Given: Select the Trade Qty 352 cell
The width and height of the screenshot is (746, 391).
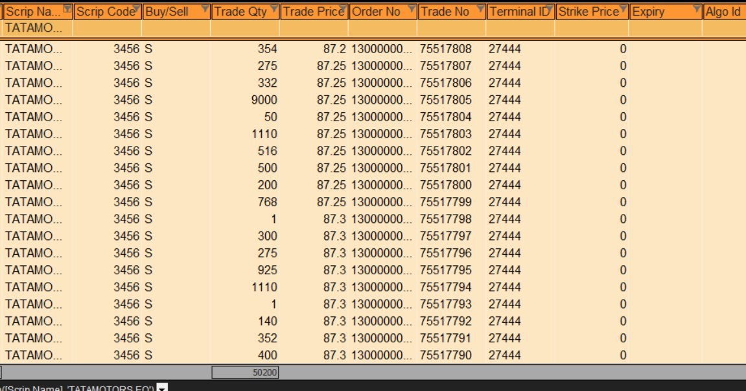Looking at the screenshot, I should pos(245,338).
